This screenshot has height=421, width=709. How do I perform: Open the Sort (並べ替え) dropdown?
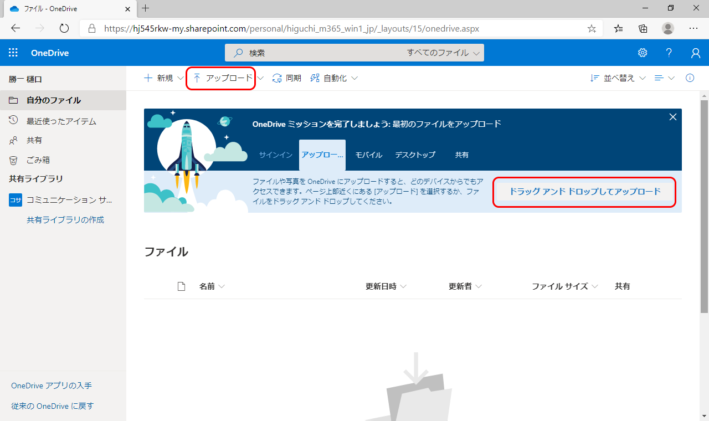pos(618,78)
